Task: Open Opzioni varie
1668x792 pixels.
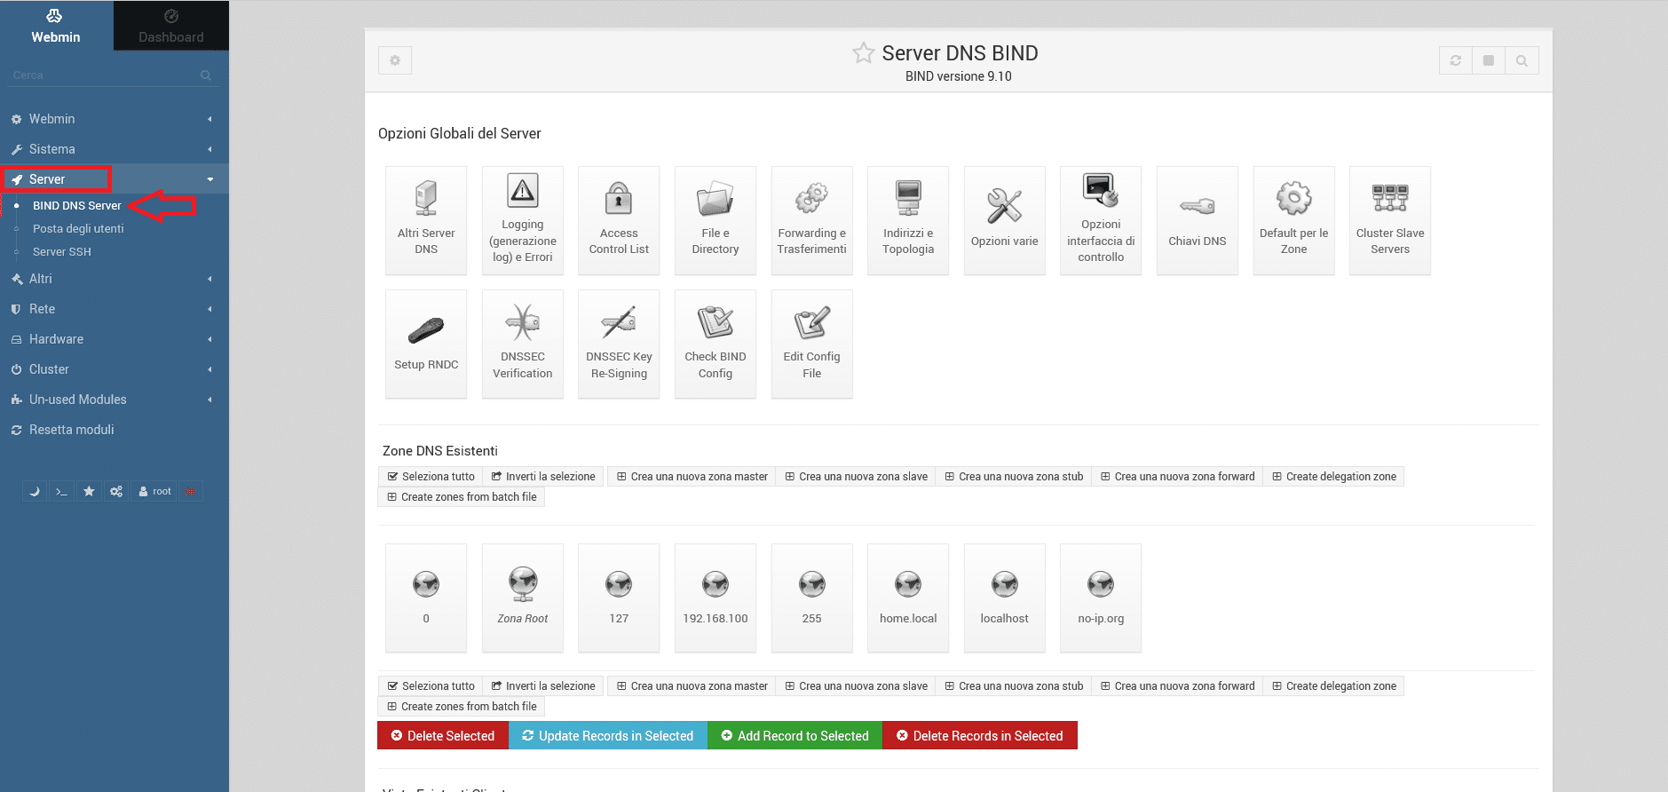Action: 1005,220
